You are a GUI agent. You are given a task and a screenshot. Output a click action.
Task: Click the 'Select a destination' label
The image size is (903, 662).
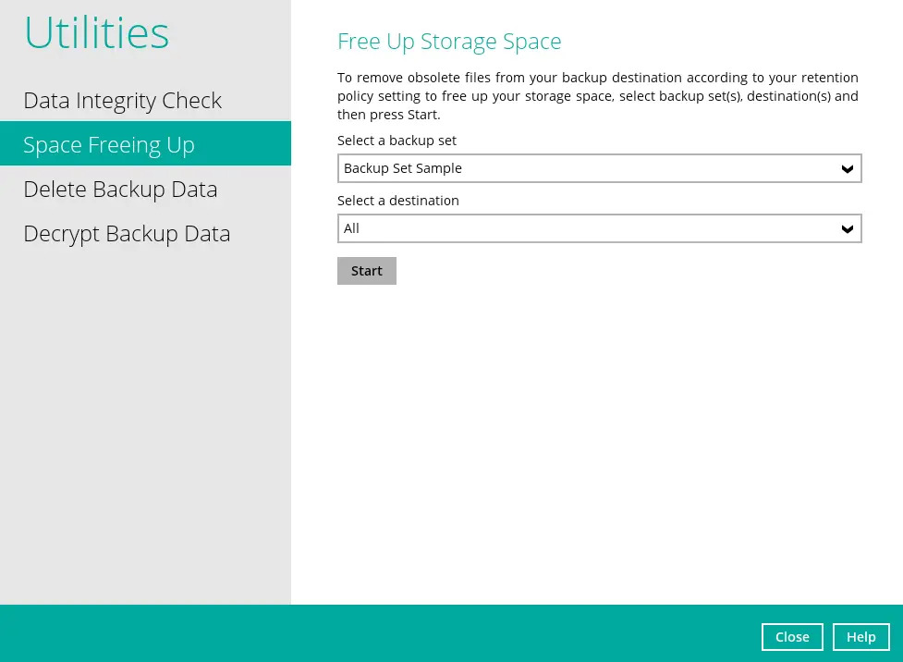[397, 201]
